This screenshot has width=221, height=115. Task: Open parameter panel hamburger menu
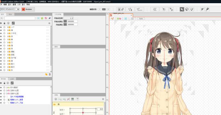(x=103, y=99)
